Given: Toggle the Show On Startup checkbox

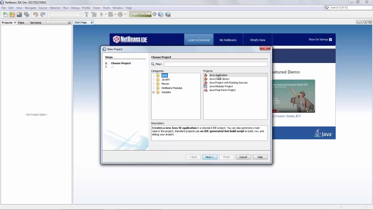Looking at the screenshot, I should tap(330, 39).
